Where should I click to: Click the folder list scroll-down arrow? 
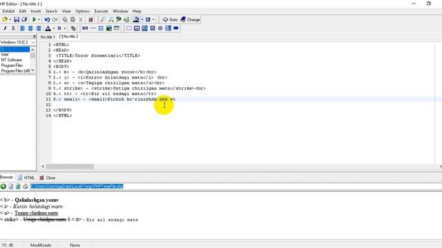pyautogui.click(x=33, y=70)
